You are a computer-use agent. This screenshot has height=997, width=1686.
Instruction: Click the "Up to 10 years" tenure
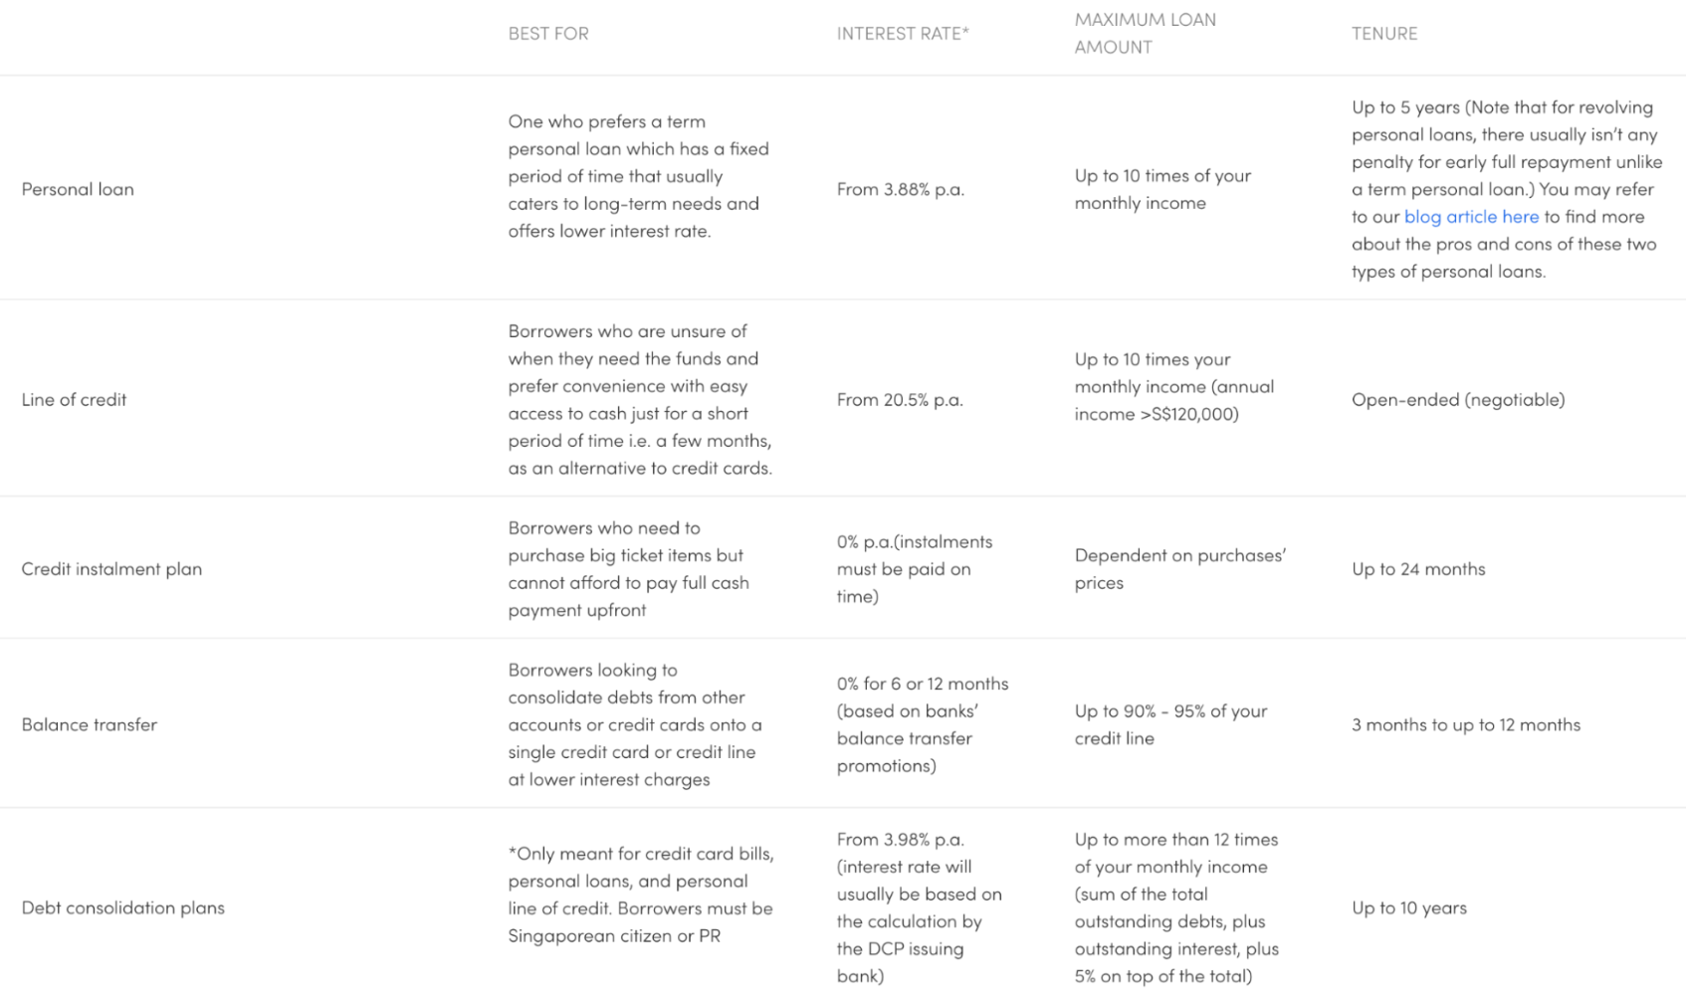pyautogui.click(x=1408, y=908)
